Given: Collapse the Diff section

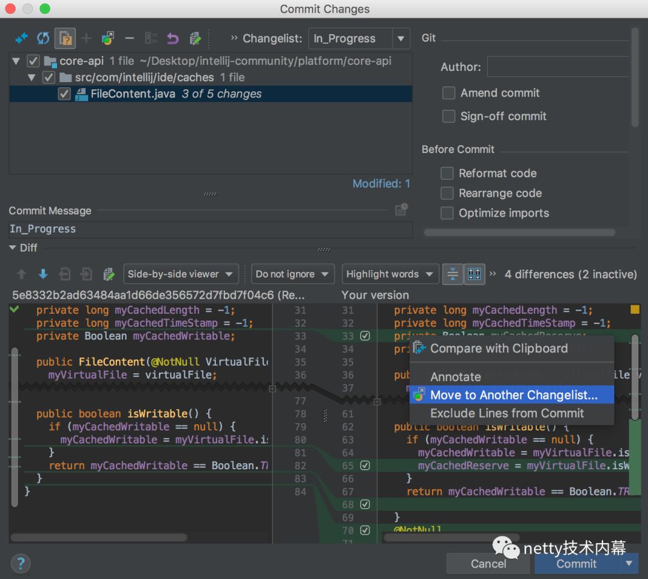Looking at the screenshot, I should (x=13, y=248).
